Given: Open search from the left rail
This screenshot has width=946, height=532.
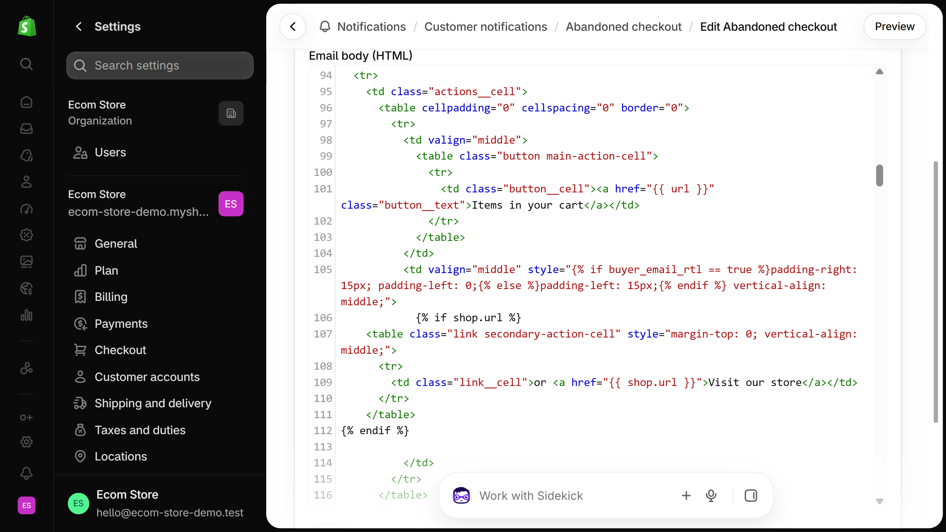Looking at the screenshot, I should pyautogui.click(x=26, y=64).
